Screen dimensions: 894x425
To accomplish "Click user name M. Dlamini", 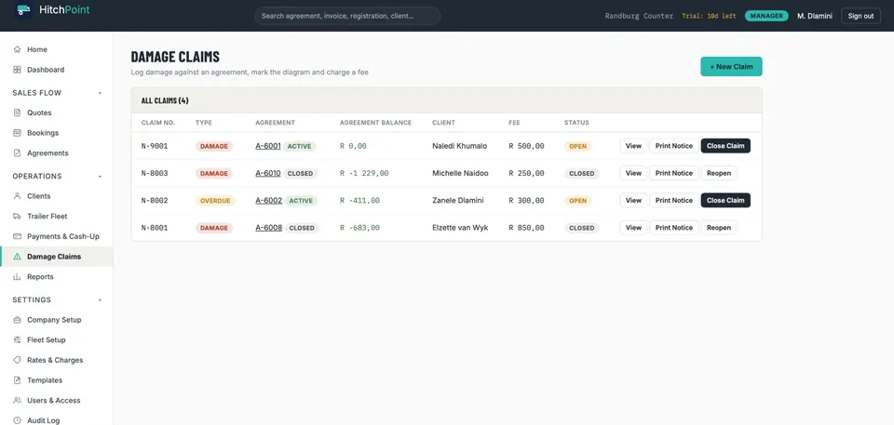I will coord(814,16).
